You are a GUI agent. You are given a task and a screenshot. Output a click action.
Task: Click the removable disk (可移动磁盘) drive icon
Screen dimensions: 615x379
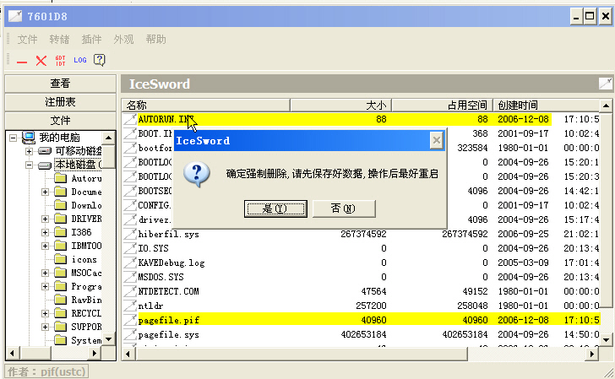pyautogui.click(x=45, y=151)
